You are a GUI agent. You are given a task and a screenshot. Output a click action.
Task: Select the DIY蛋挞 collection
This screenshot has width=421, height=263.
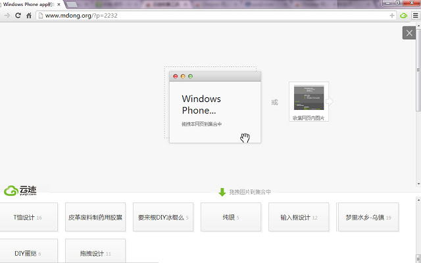pos(28,251)
